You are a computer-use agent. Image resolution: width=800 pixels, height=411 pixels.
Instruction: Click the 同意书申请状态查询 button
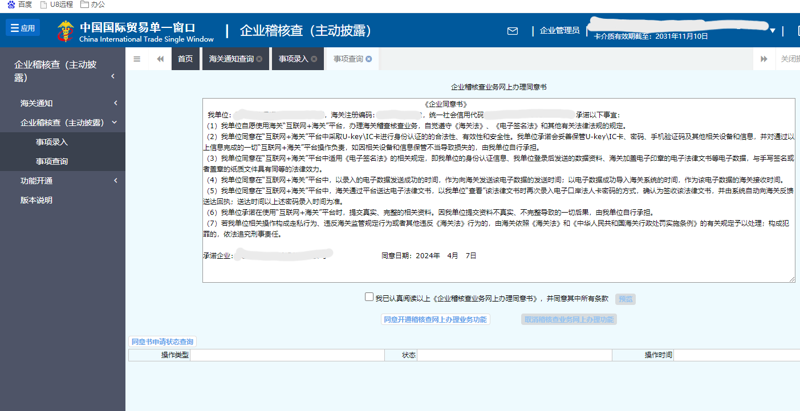pos(161,340)
